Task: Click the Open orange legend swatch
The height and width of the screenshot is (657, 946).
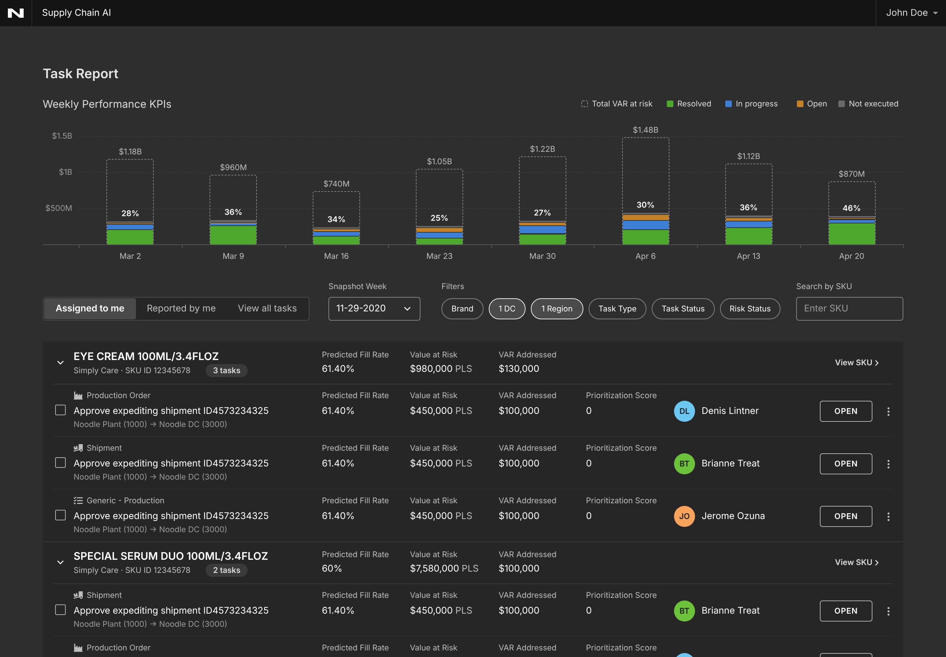Action: tap(800, 104)
